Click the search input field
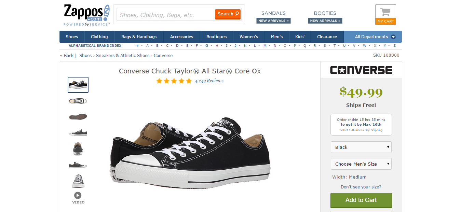 click(166, 15)
